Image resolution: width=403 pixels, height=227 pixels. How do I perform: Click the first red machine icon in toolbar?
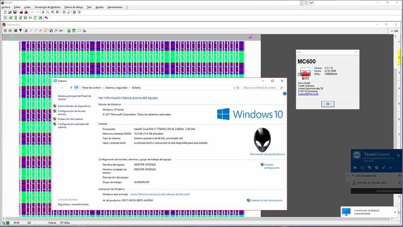click(x=21, y=12)
